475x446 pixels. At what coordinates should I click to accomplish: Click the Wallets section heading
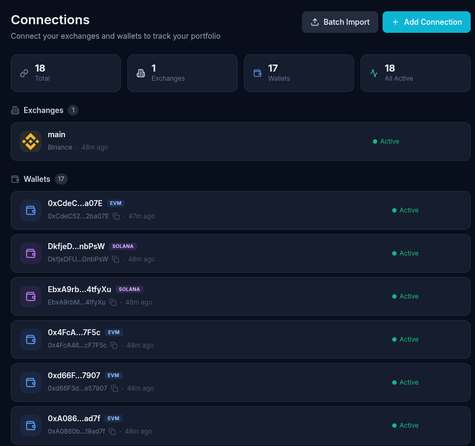coord(37,179)
